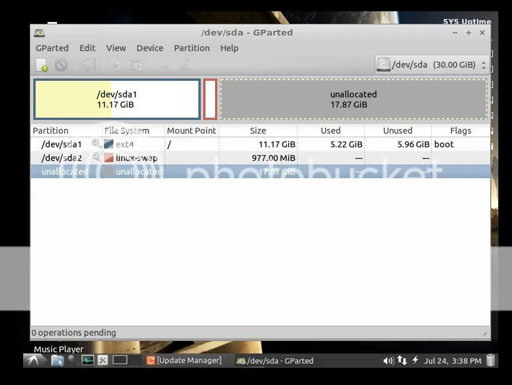Sort by the Flags column header
The image size is (512, 385).
[460, 131]
